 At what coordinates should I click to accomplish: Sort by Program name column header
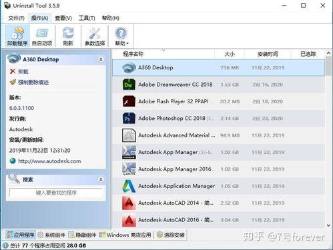133,54
